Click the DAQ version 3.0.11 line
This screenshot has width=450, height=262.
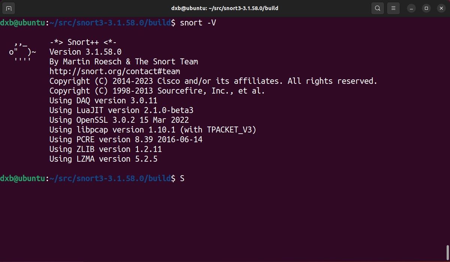pyautogui.click(x=103, y=100)
